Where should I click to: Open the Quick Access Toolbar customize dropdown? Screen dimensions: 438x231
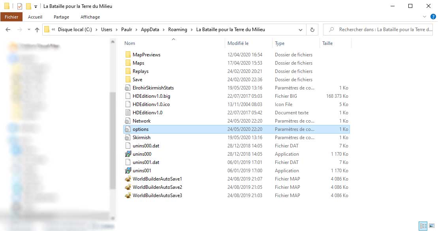[x=36, y=6]
